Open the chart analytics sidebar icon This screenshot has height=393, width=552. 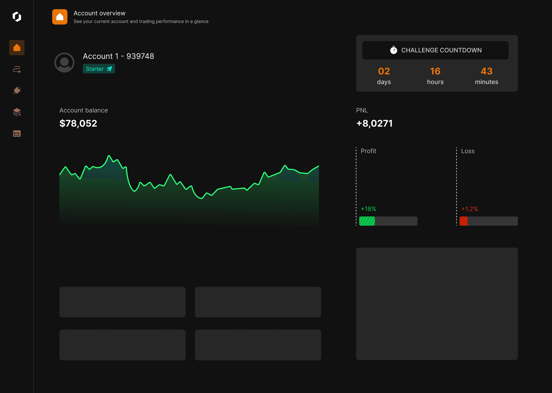click(17, 133)
